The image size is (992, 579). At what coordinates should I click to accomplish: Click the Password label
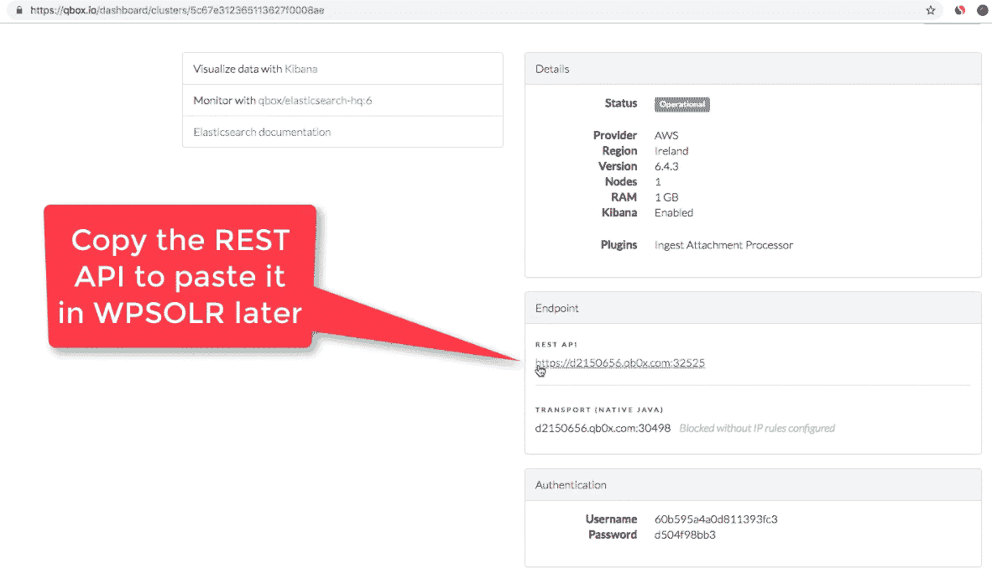click(x=613, y=535)
